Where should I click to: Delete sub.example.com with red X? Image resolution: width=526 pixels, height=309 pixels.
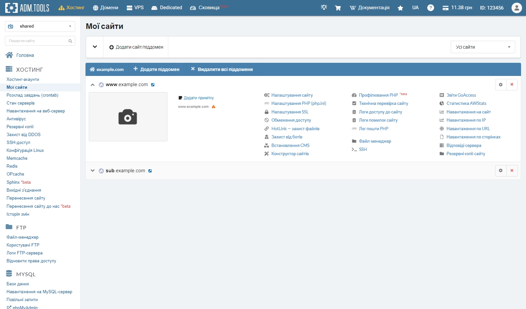[512, 171]
